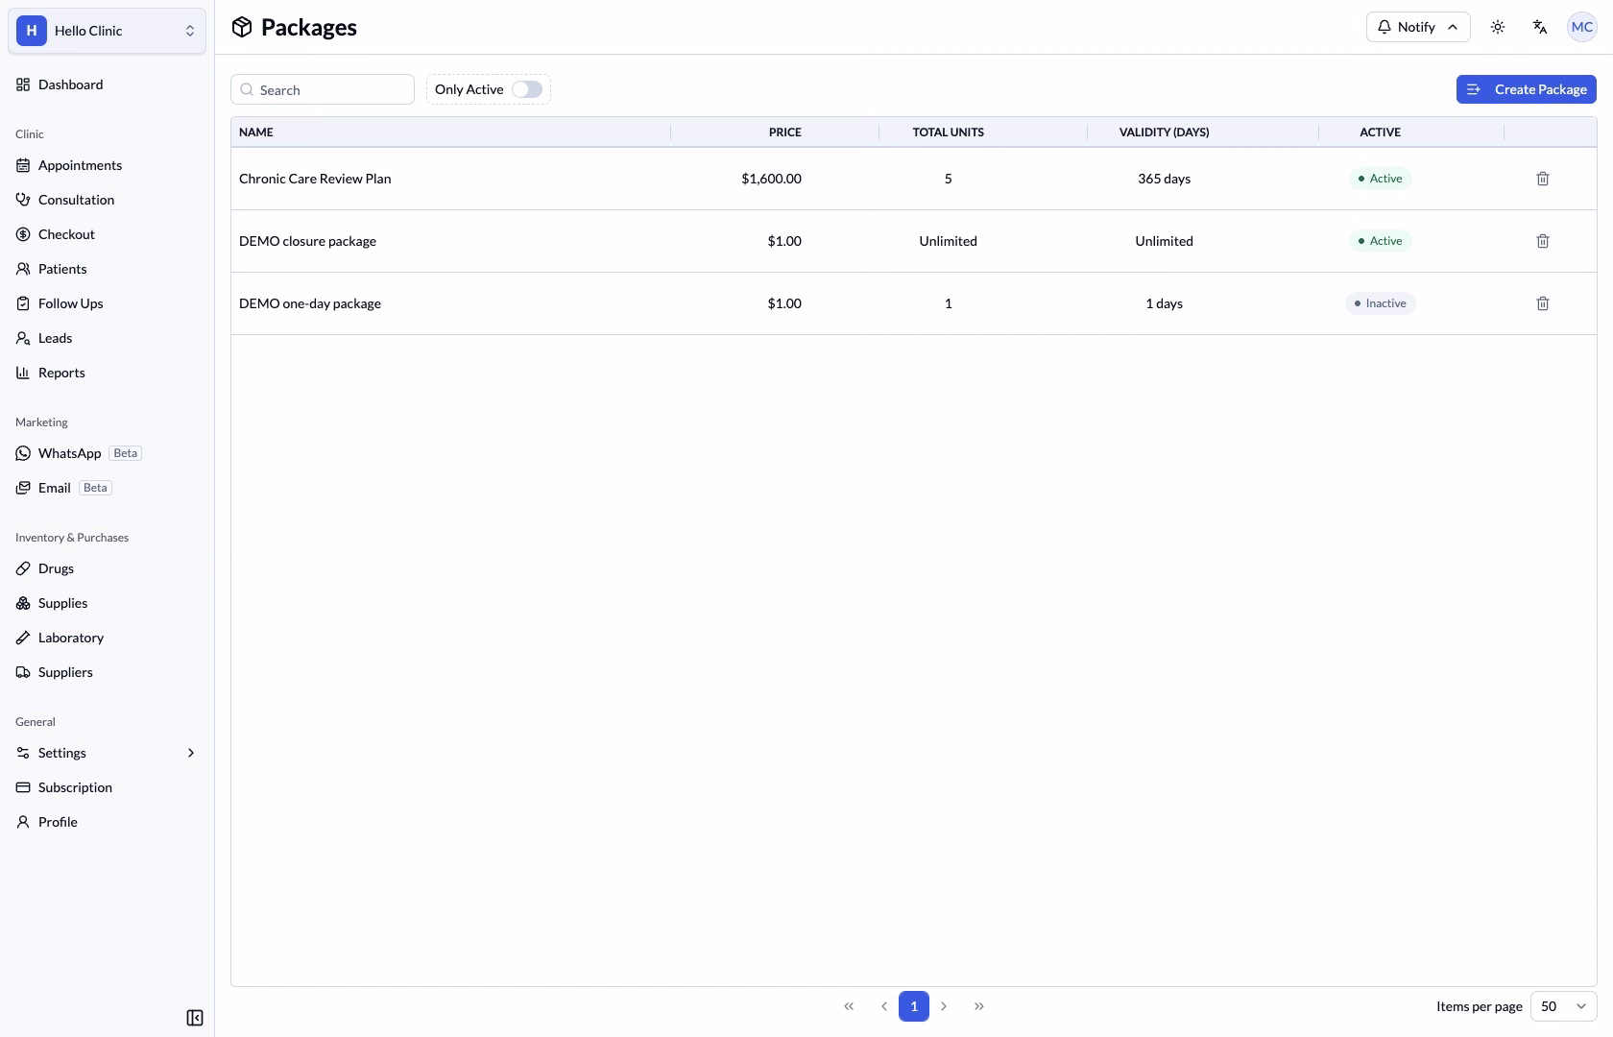The image size is (1613, 1037).
Task: Open the Laboratory section
Action: tap(107, 638)
